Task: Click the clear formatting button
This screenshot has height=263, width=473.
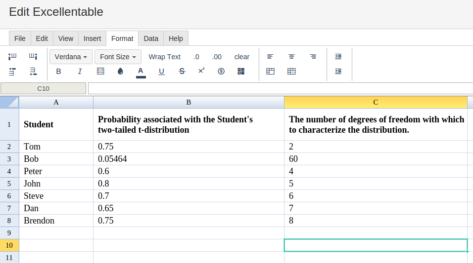Action: (x=241, y=57)
